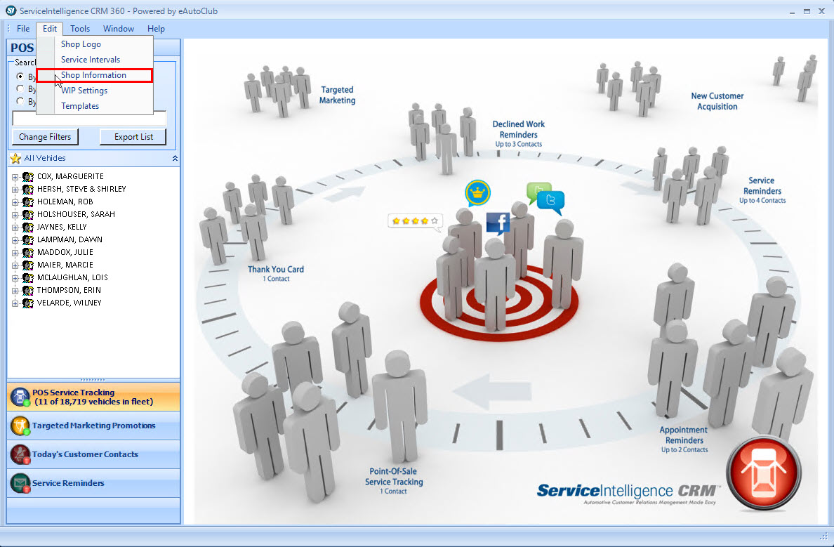Expand the HOLEMAN, ROB tree node

coord(15,202)
